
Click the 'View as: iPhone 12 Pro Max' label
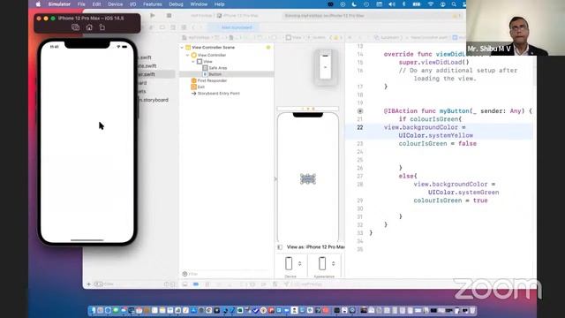(316, 247)
